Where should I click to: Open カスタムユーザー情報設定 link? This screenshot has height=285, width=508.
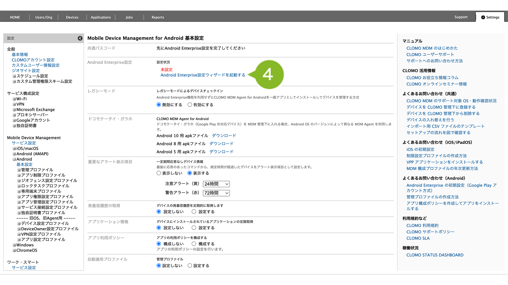coord(36,65)
